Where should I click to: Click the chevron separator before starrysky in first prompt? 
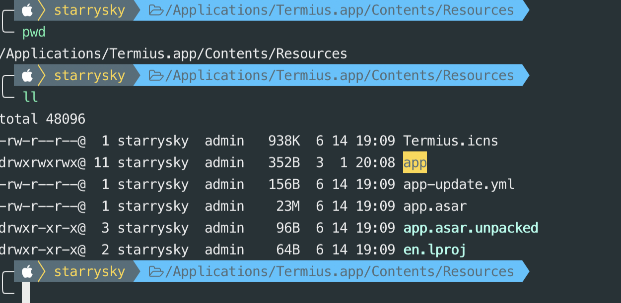click(42, 10)
